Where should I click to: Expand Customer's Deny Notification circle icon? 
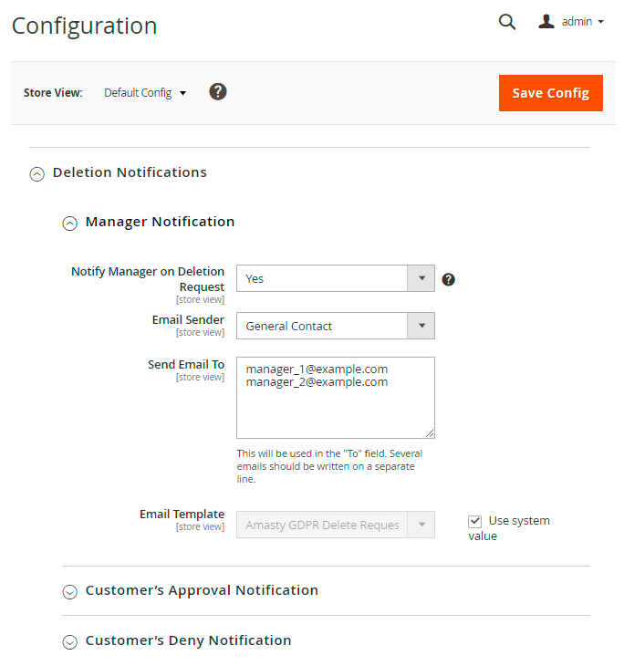pyautogui.click(x=69, y=641)
